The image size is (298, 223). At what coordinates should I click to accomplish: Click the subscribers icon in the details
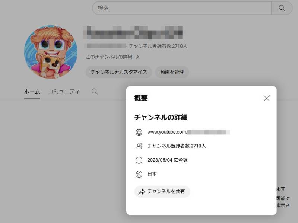(x=139, y=146)
